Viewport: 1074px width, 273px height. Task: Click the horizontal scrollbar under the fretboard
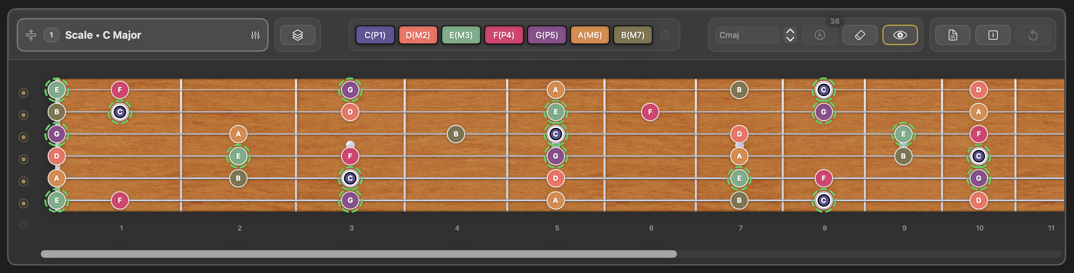pyautogui.click(x=359, y=254)
